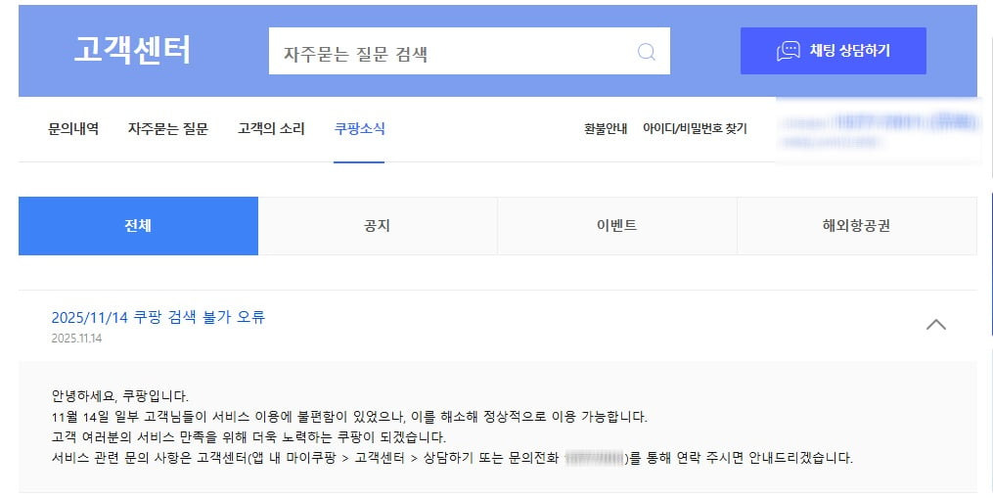The height and width of the screenshot is (498, 993).
Task: Click the chat bubble icon in 채팅 상담하기
Action: (x=789, y=51)
